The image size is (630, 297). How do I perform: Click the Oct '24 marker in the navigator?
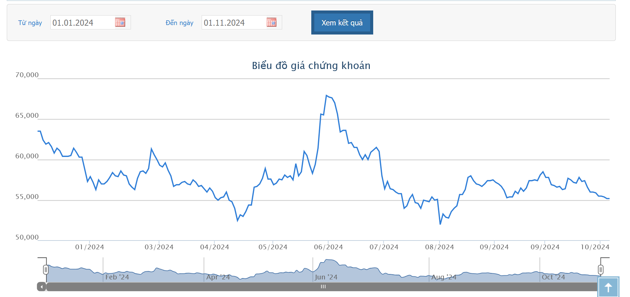554,277
